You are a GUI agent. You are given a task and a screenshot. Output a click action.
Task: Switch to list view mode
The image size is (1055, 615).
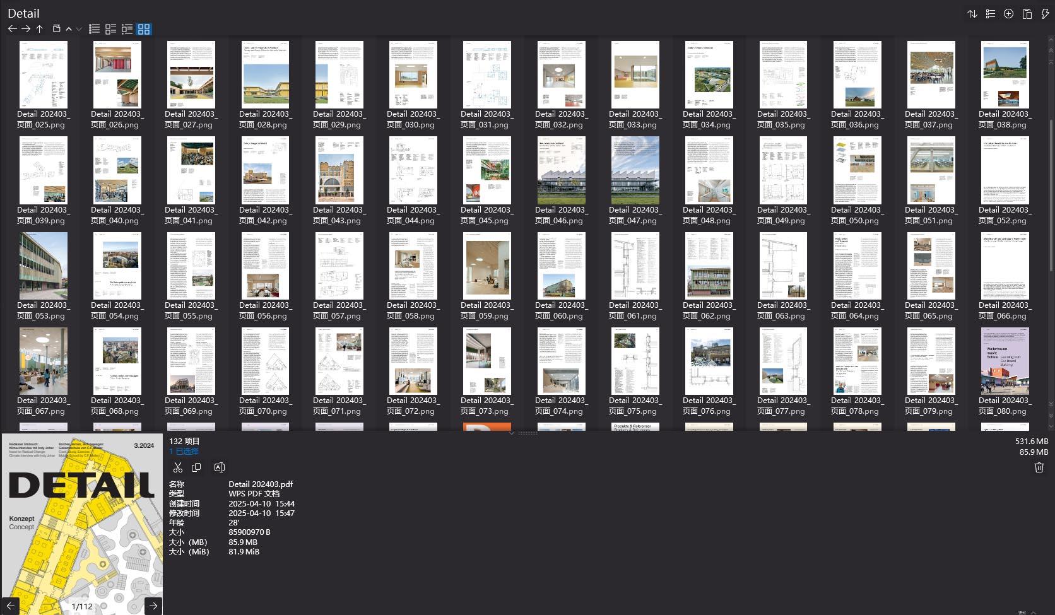[x=94, y=29]
